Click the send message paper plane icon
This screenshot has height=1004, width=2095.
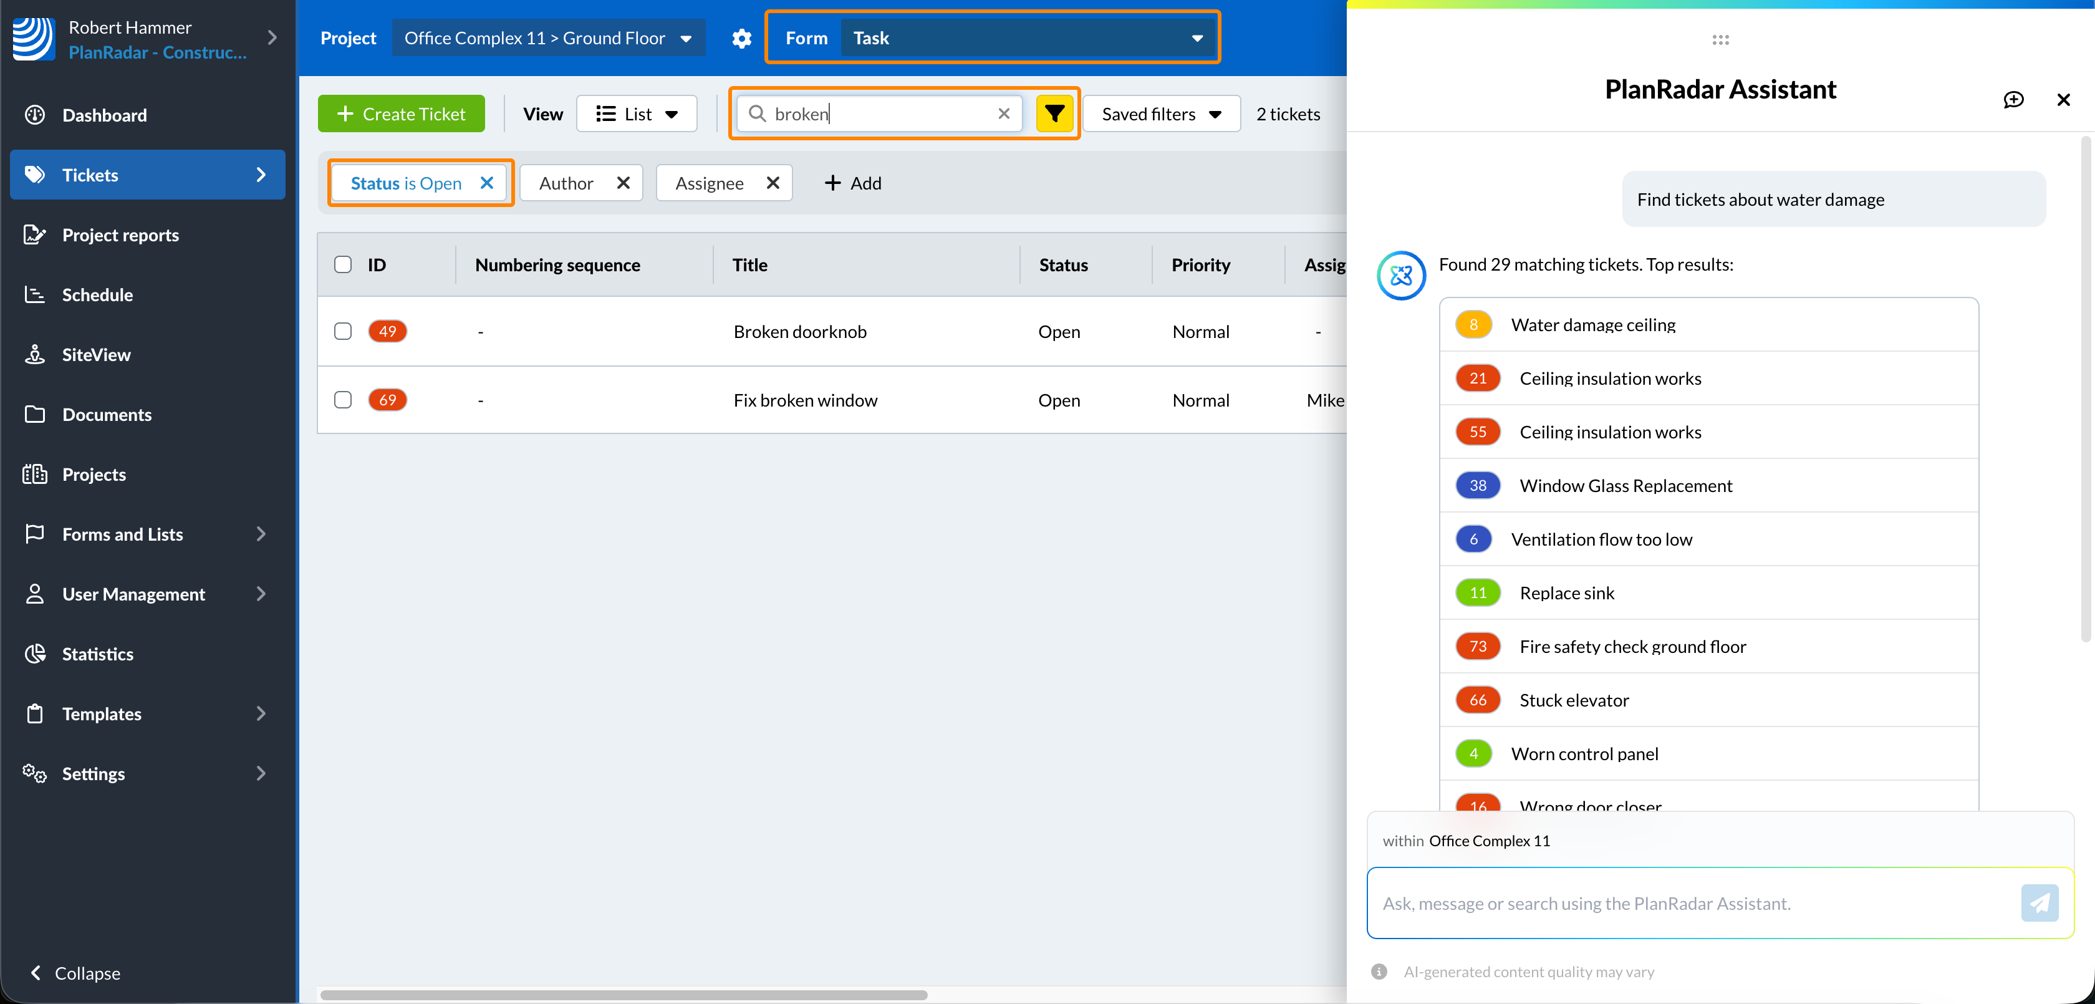click(2039, 903)
